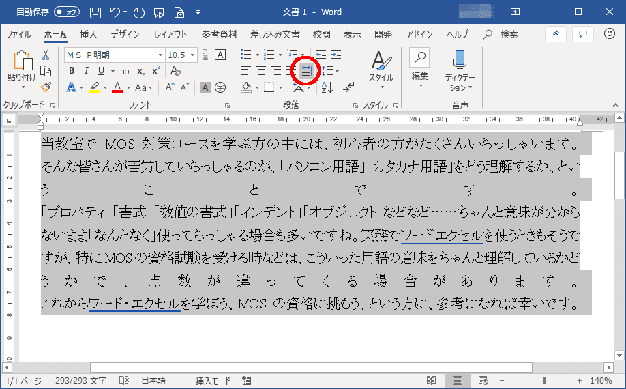This screenshot has width=626, height=389.
Task: Toggle Underline formatting
Action: [x=101, y=71]
